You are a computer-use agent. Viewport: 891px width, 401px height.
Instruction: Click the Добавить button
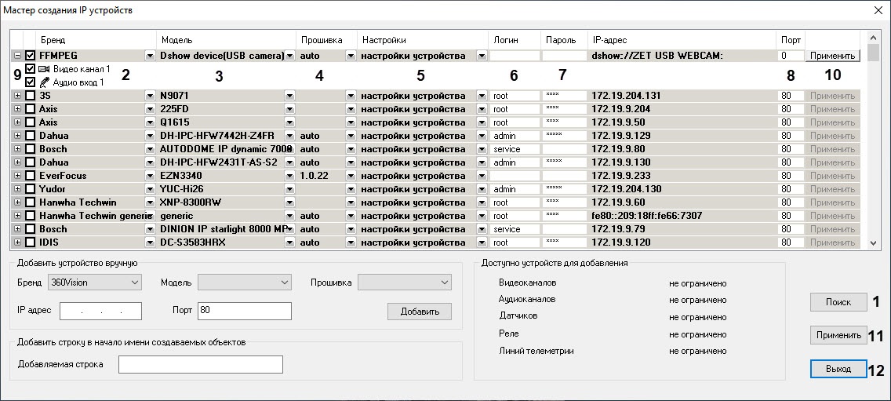[x=419, y=312]
